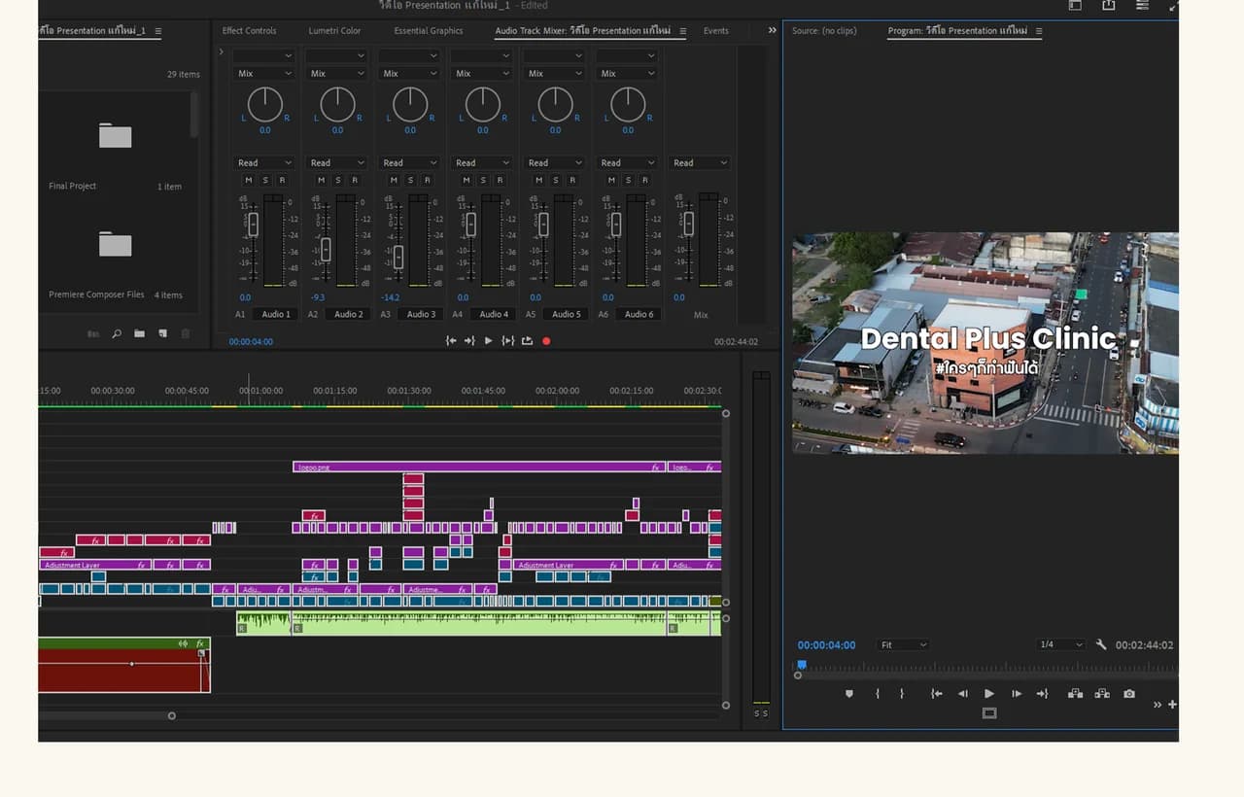Open Audio 3 automation mode Read dropdown
This screenshot has height=797, width=1244.
(x=409, y=162)
